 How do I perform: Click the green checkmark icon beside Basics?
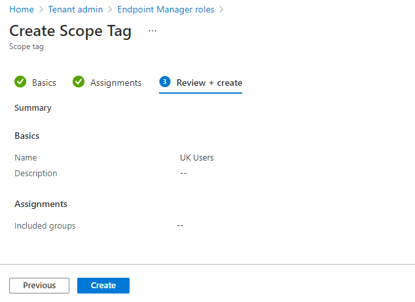pos(20,82)
